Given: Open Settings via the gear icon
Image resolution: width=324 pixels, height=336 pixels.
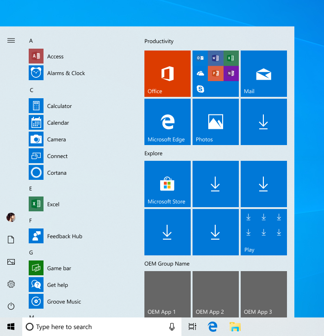Looking at the screenshot, I should point(11,284).
